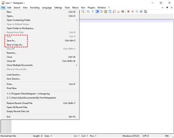This screenshot has width=174, height=138.
Task: Open the Encoding menu
Action: (x=35, y=8)
